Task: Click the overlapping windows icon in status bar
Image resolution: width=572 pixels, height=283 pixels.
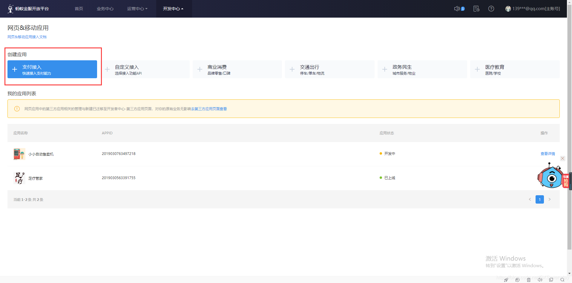Action: 551,280
